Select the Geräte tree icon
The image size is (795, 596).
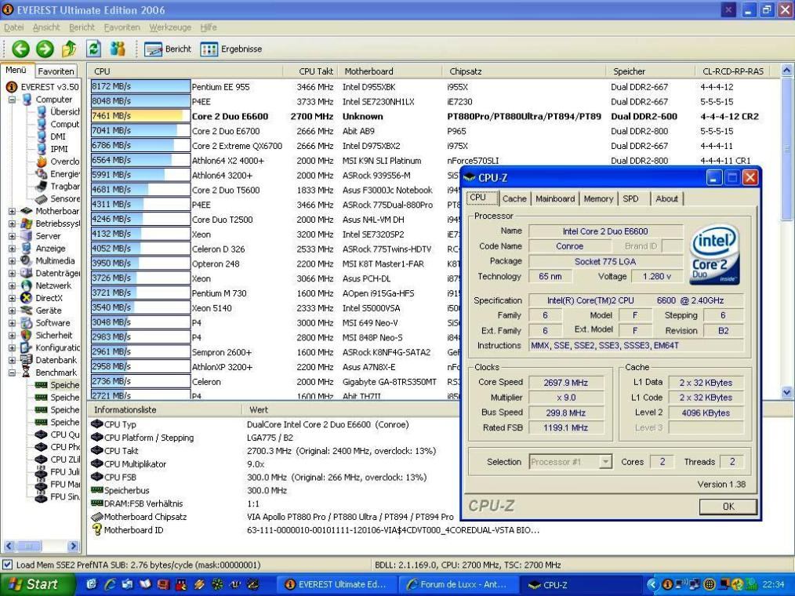(x=27, y=311)
